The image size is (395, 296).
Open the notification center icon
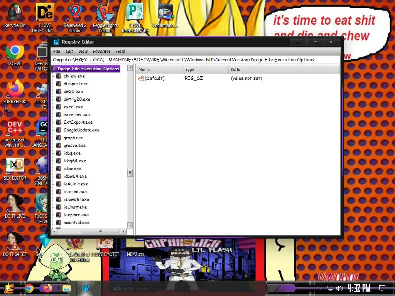(382, 288)
